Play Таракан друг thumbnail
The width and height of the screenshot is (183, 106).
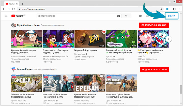(90, 39)
